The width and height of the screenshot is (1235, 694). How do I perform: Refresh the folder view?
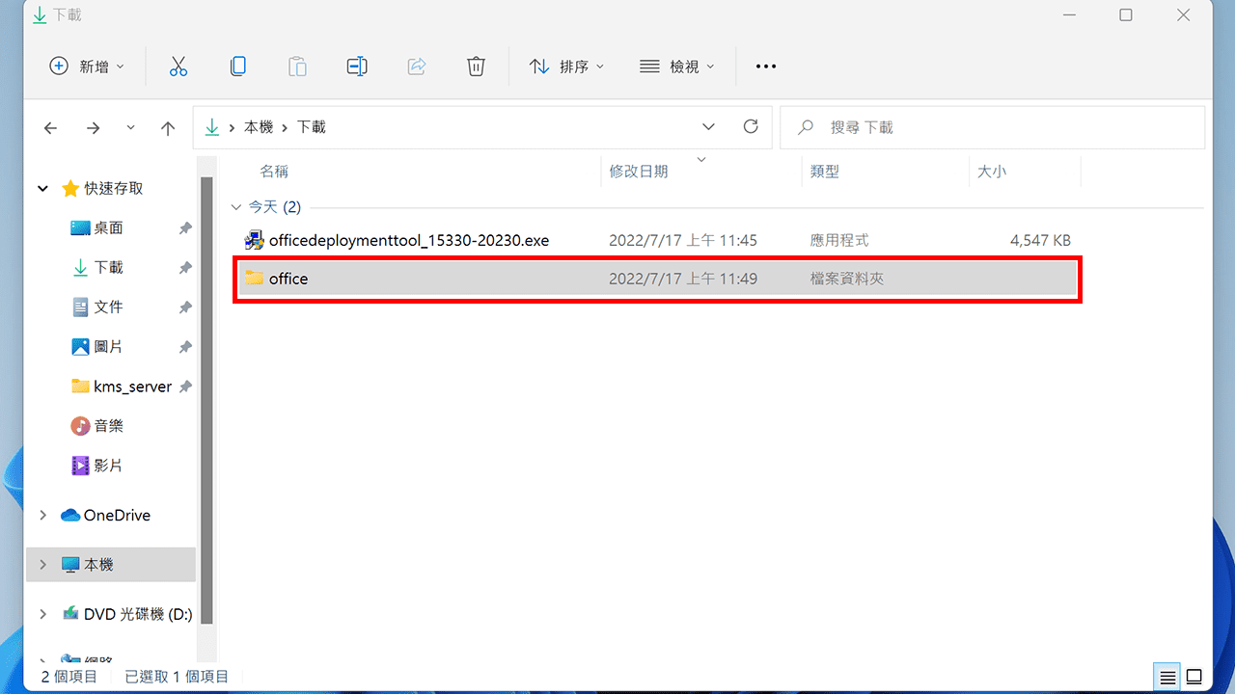751,126
